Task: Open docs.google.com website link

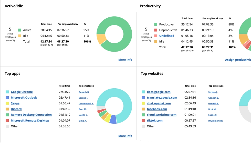Action: coord(159,92)
